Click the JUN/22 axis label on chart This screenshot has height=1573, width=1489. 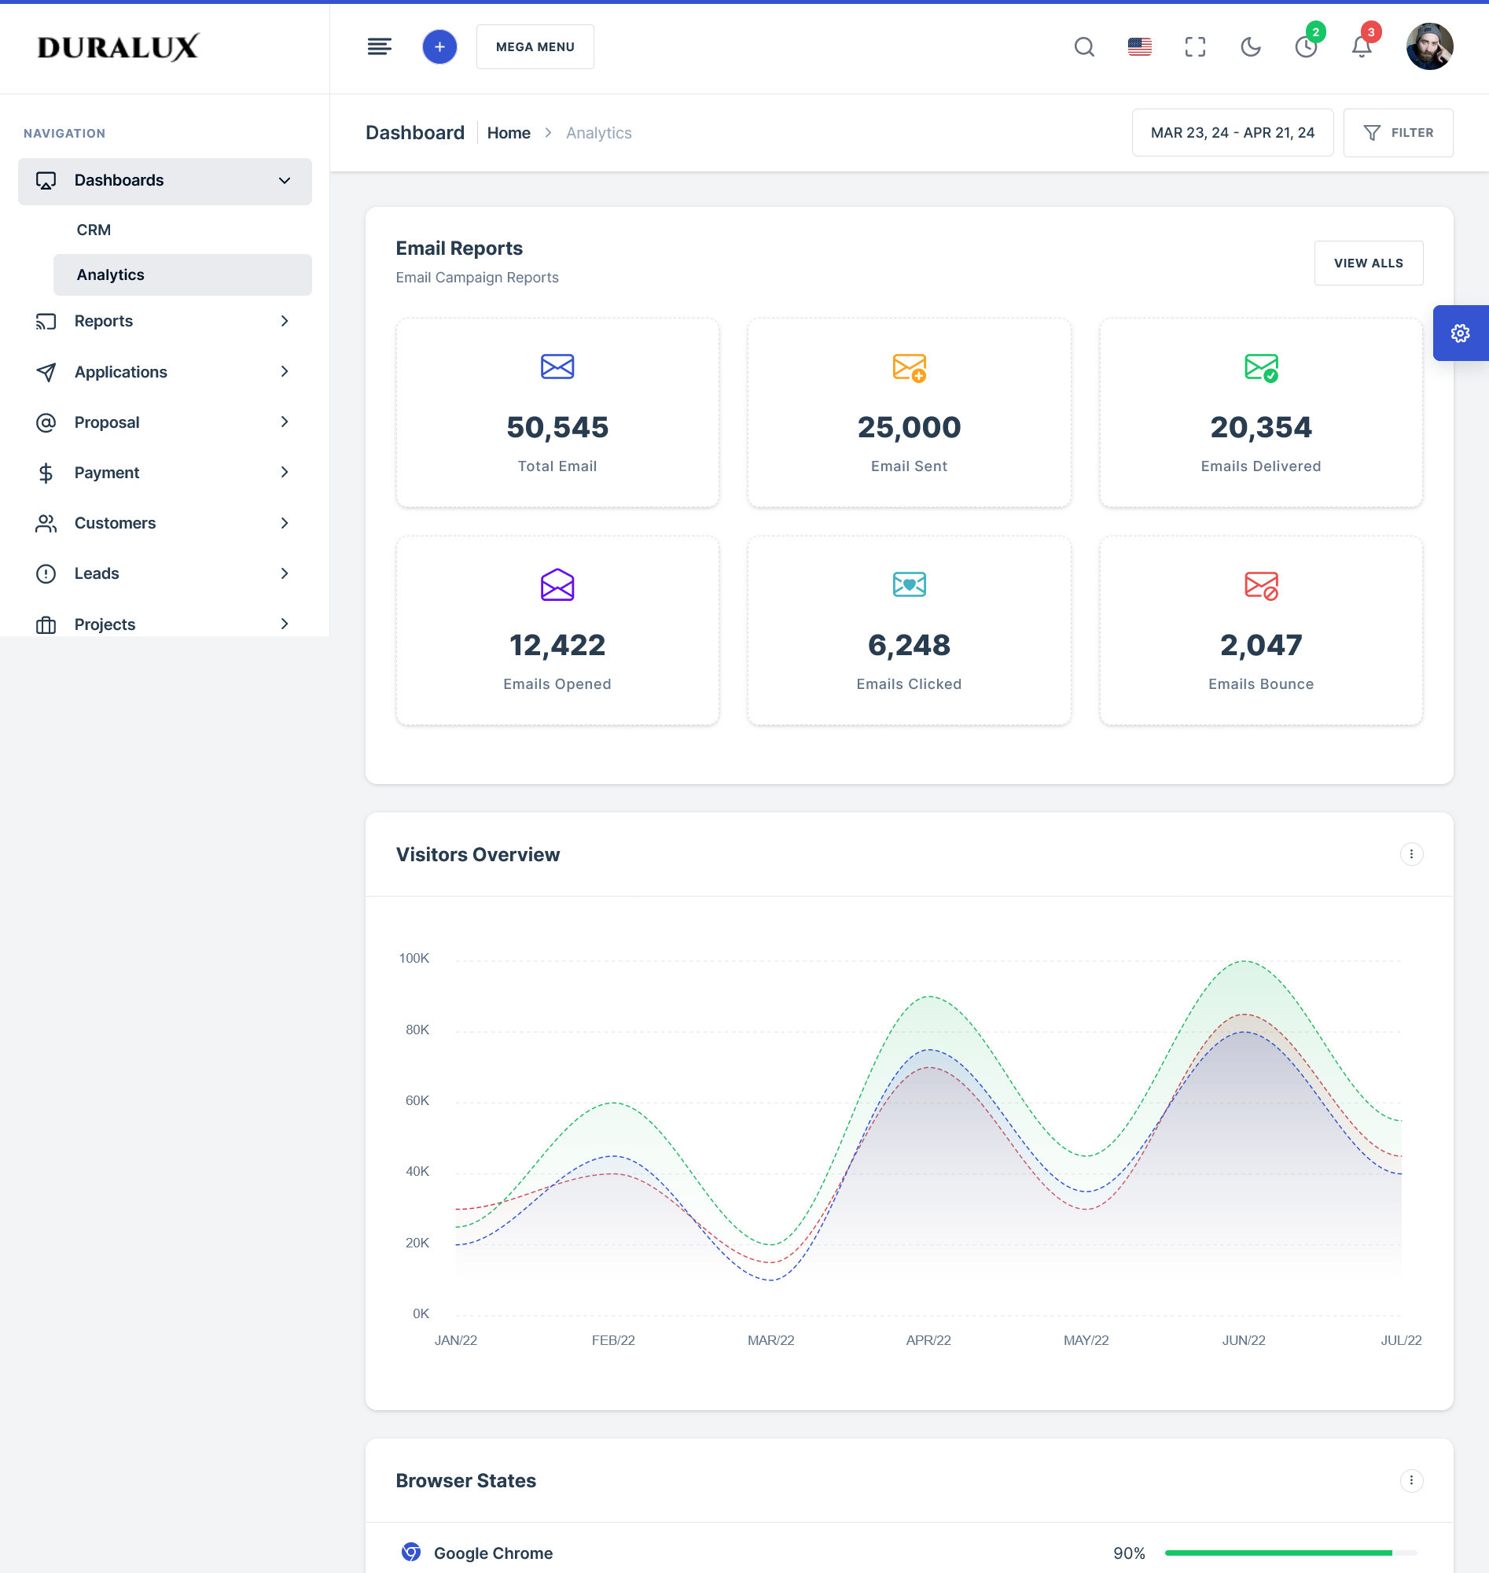[x=1244, y=1340]
